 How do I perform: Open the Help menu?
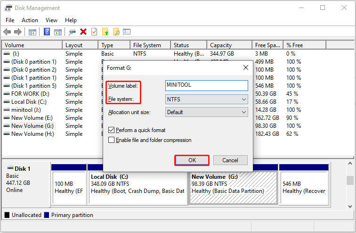click(71, 20)
